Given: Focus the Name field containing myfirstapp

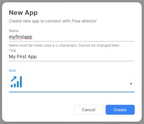Looking at the screenshot, I should click(x=72, y=37).
